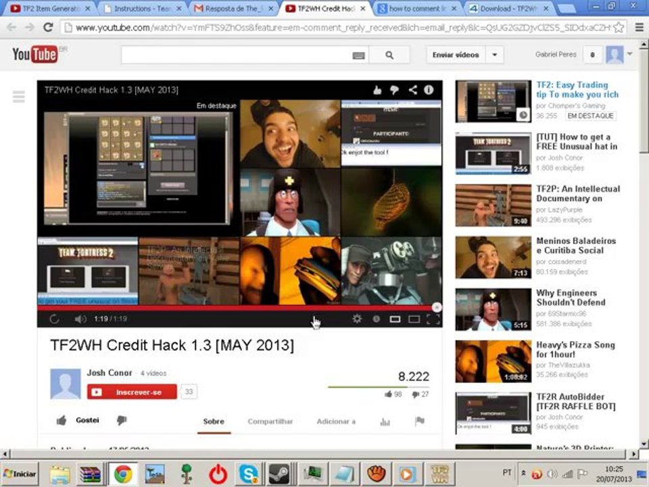Click the watch later clock in player
This screenshot has width=649, height=487.
click(x=377, y=319)
